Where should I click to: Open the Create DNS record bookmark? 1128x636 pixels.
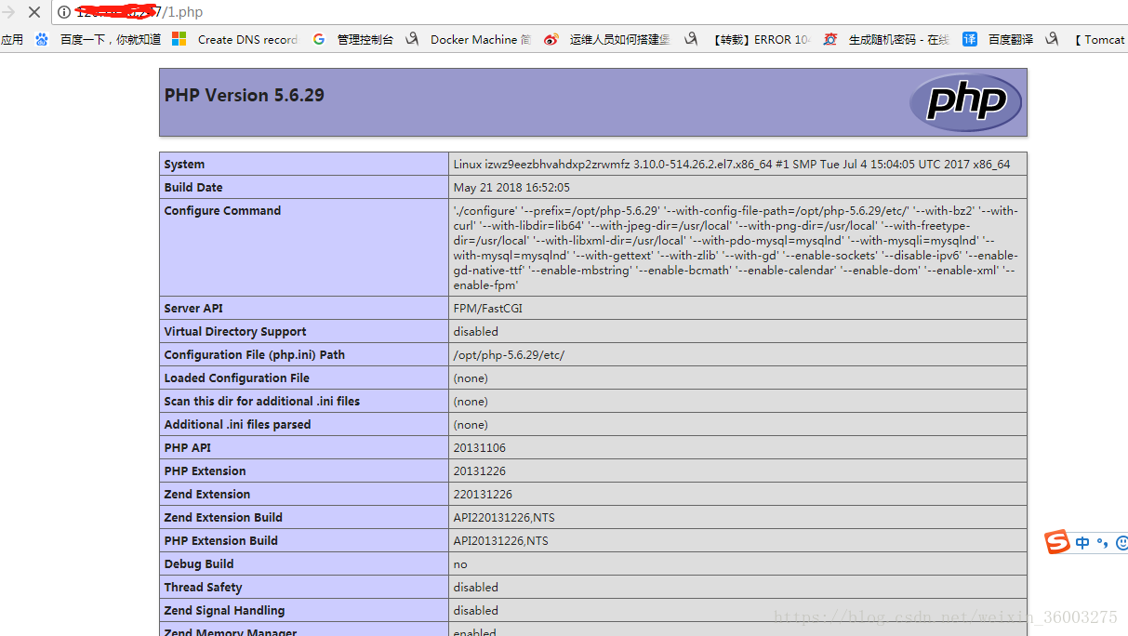click(x=247, y=39)
